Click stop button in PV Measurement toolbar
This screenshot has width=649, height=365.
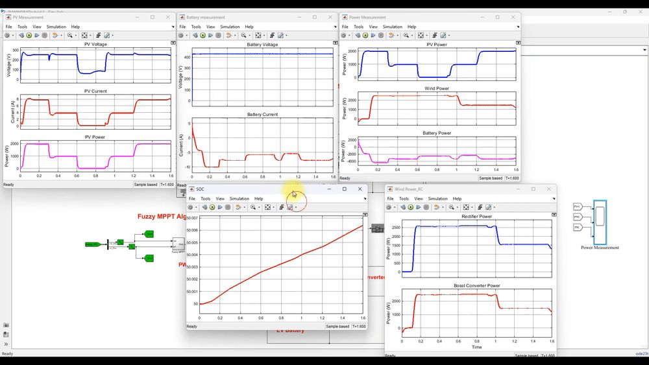click(x=45, y=36)
